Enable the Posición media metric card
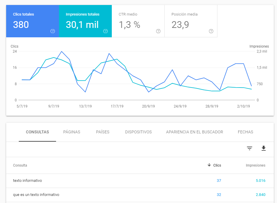Image resolution: width=277 pixels, height=203 pixels. (191, 21)
